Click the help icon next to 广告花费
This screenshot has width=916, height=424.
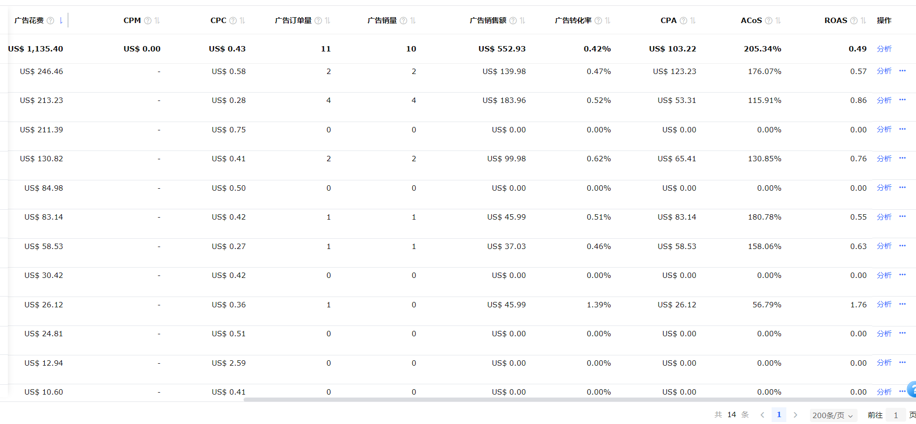click(50, 21)
